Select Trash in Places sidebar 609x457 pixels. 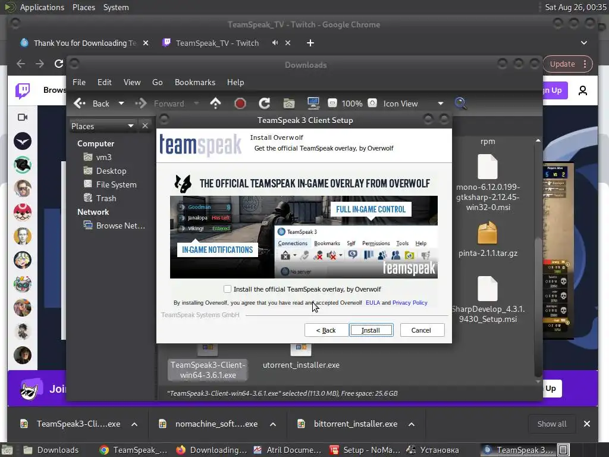(x=106, y=198)
